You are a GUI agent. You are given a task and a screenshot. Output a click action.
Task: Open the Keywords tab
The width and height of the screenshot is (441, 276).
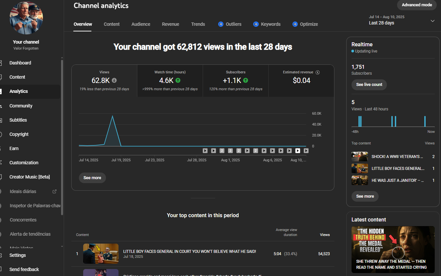[267, 24]
